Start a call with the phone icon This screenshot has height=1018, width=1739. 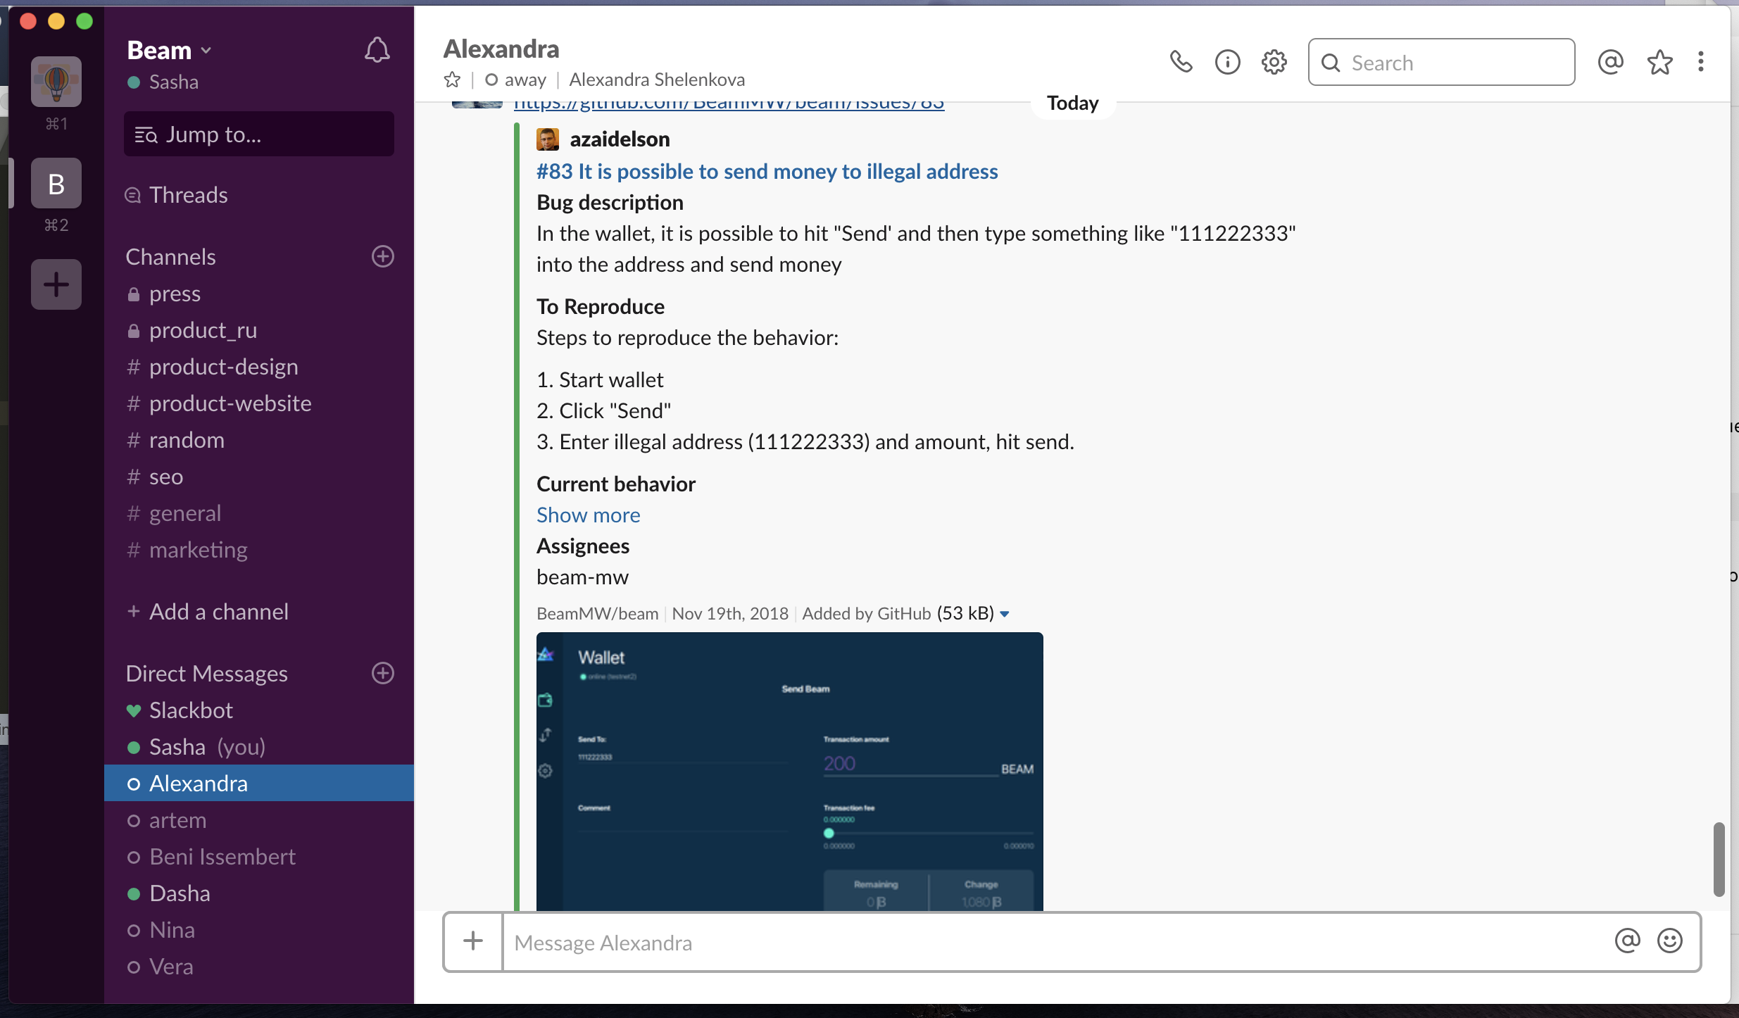tap(1181, 62)
